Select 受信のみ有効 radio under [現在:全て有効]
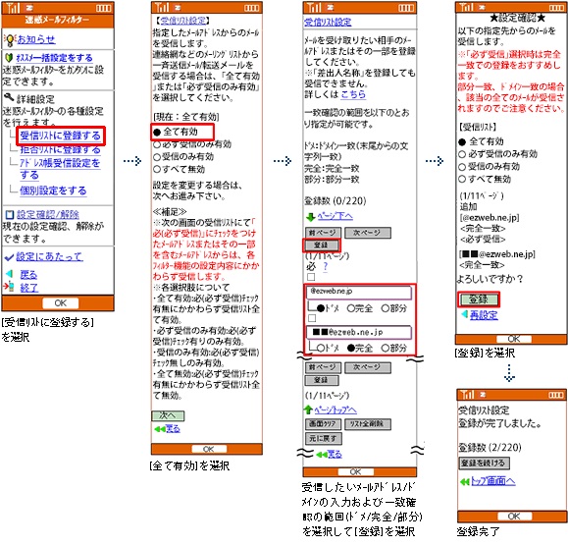 coord(157,157)
